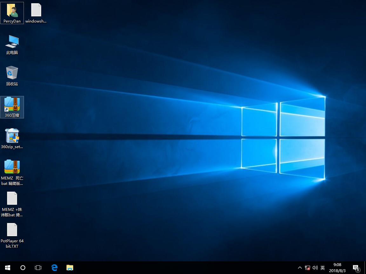Image resolution: width=366 pixels, height=274 pixels.
Task: Open File Explorer from the taskbar
Action: tap(70, 268)
